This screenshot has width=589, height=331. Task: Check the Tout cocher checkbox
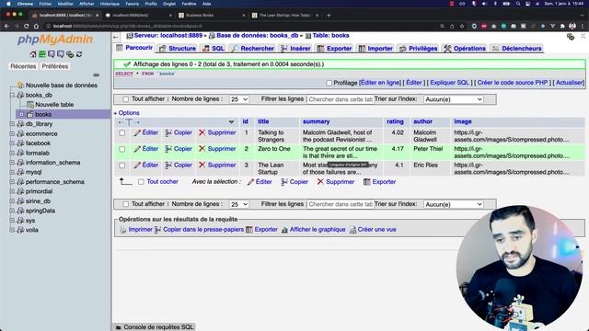(141, 182)
